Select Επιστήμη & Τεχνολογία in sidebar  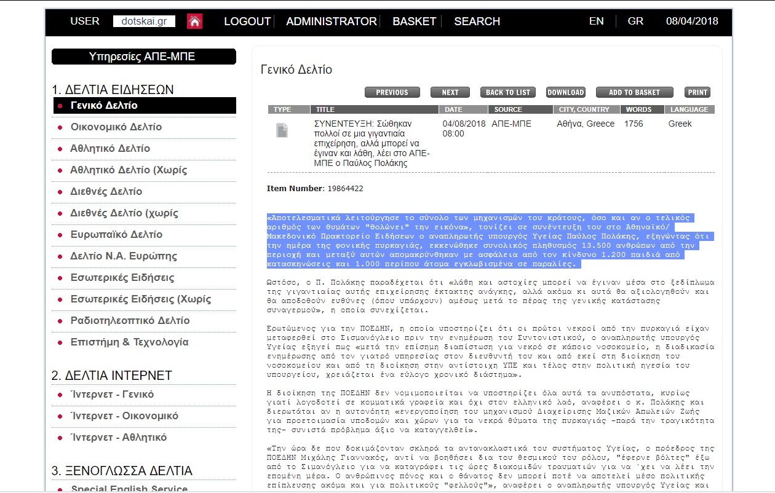[x=129, y=342]
